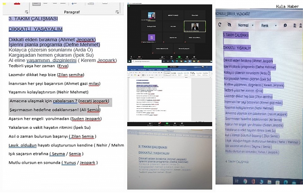Click '3. TAKIM ÇALIŞMASI' heading in left document
This screenshot has width=303, height=193.
click(33, 19)
